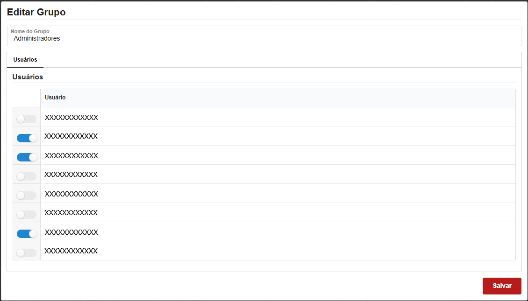The height and width of the screenshot is (301, 528).
Task: Enable the toggle in the last user row
Action: tap(26, 253)
